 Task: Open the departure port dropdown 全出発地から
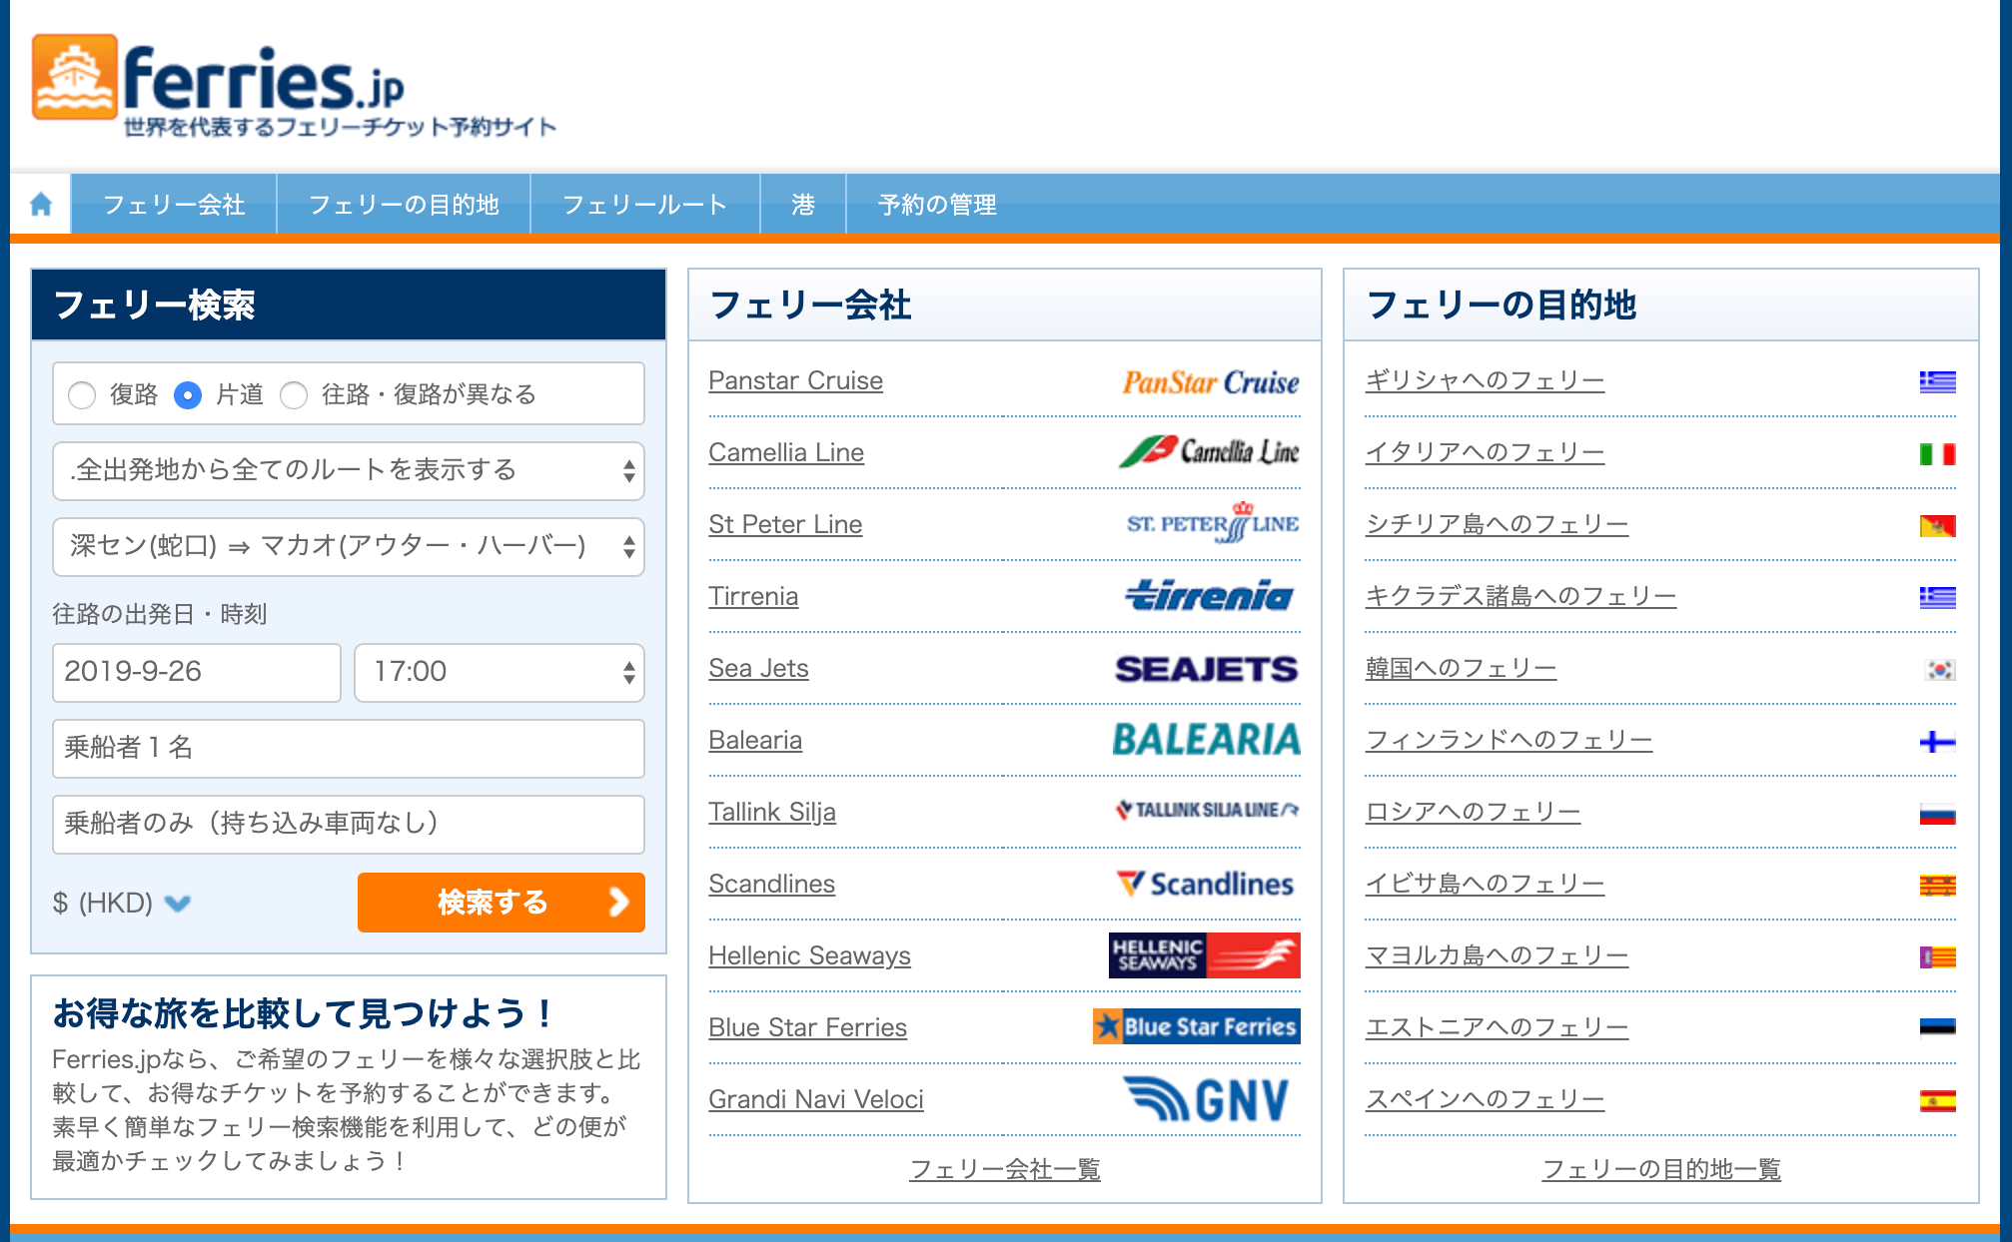point(348,470)
